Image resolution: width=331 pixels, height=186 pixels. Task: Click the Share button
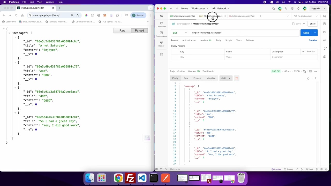point(313,24)
